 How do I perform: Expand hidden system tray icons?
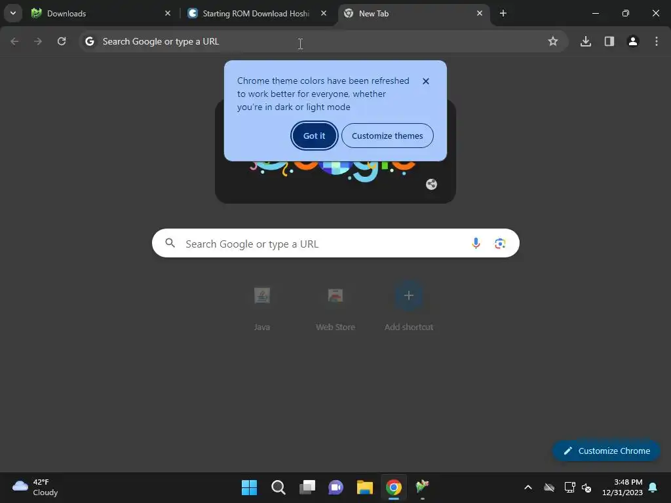click(528, 487)
